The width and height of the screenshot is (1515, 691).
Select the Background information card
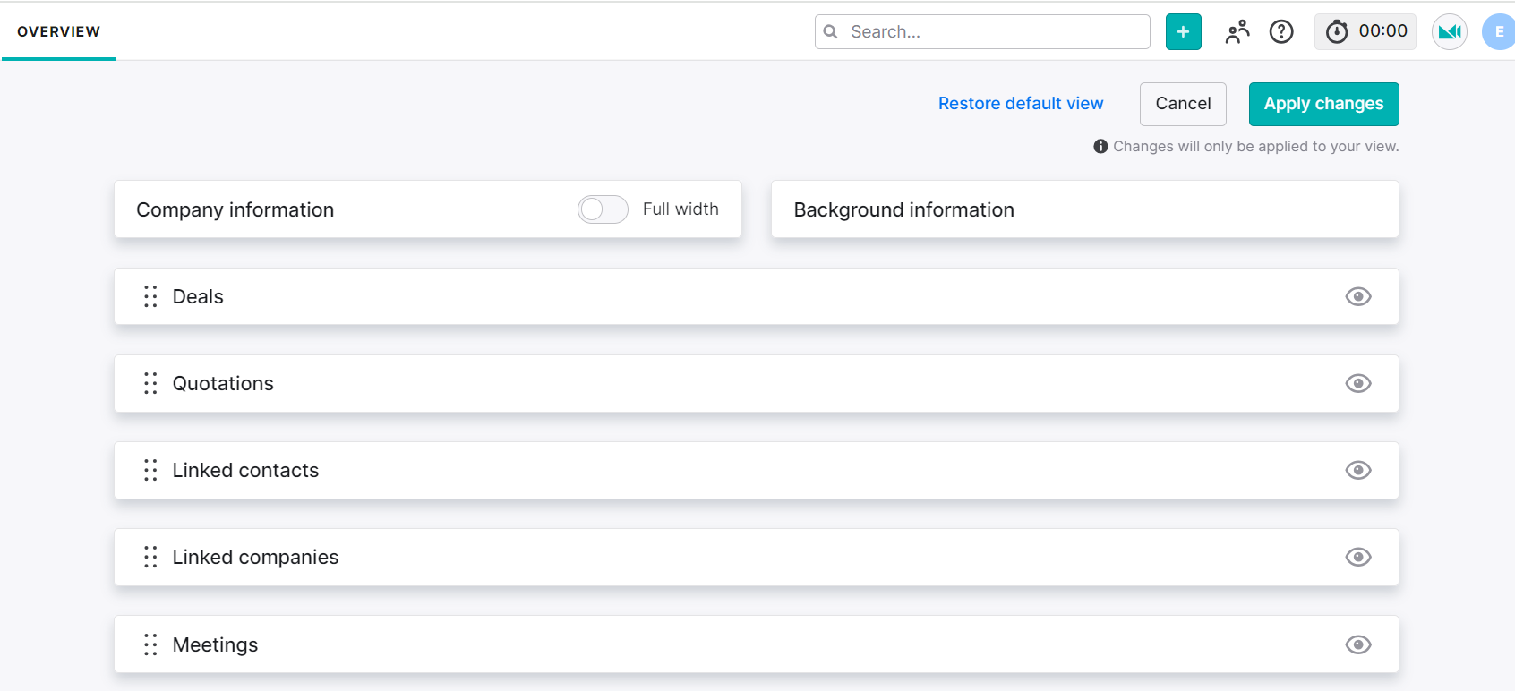pos(1085,209)
